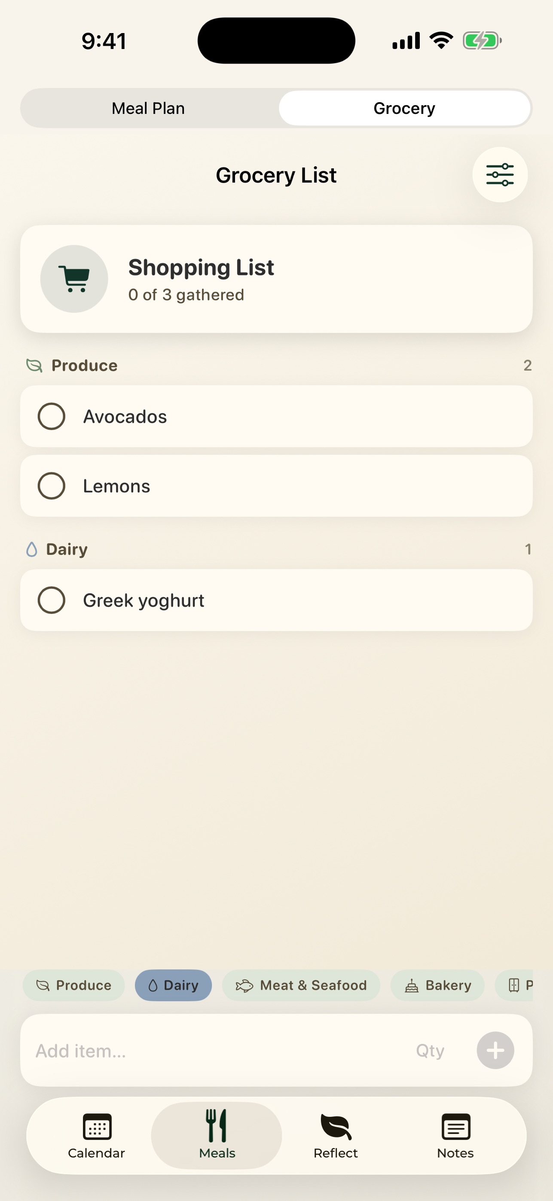This screenshot has height=1201, width=553.
Task: Choose the Meat & Seafood category chip
Action: click(x=301, y=985)
